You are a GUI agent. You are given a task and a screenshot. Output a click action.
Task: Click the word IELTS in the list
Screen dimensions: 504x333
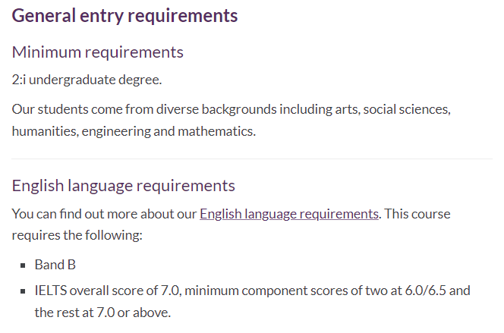click(x=51, y=290)
